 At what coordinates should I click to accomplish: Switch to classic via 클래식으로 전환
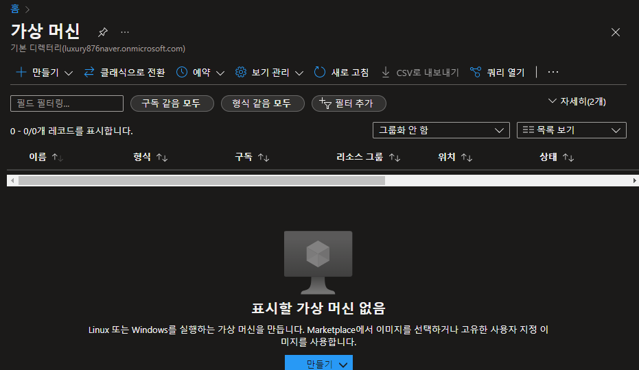tap(132, 73)
